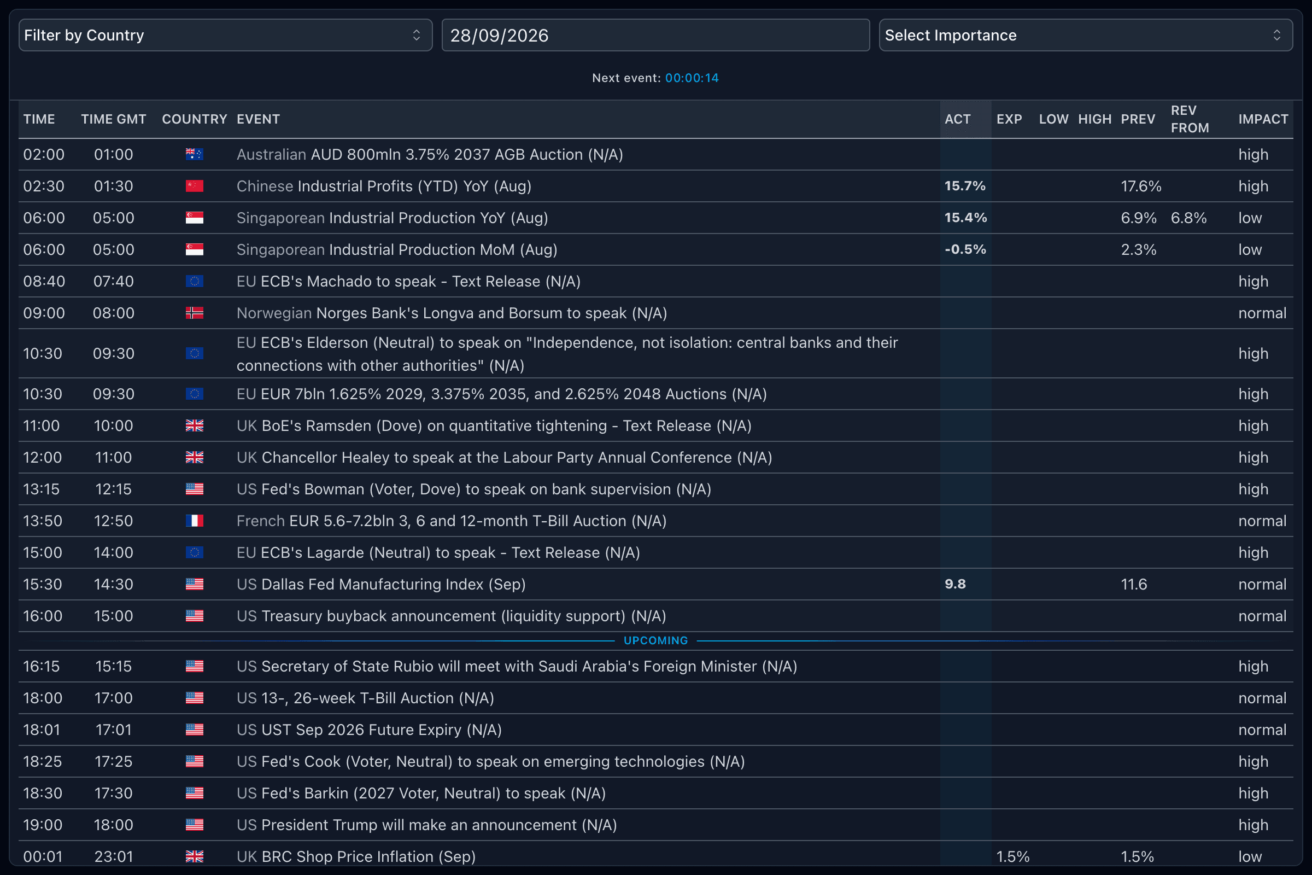Click the Singapore flag in the Industrial Production MoM row

(194, 249)
